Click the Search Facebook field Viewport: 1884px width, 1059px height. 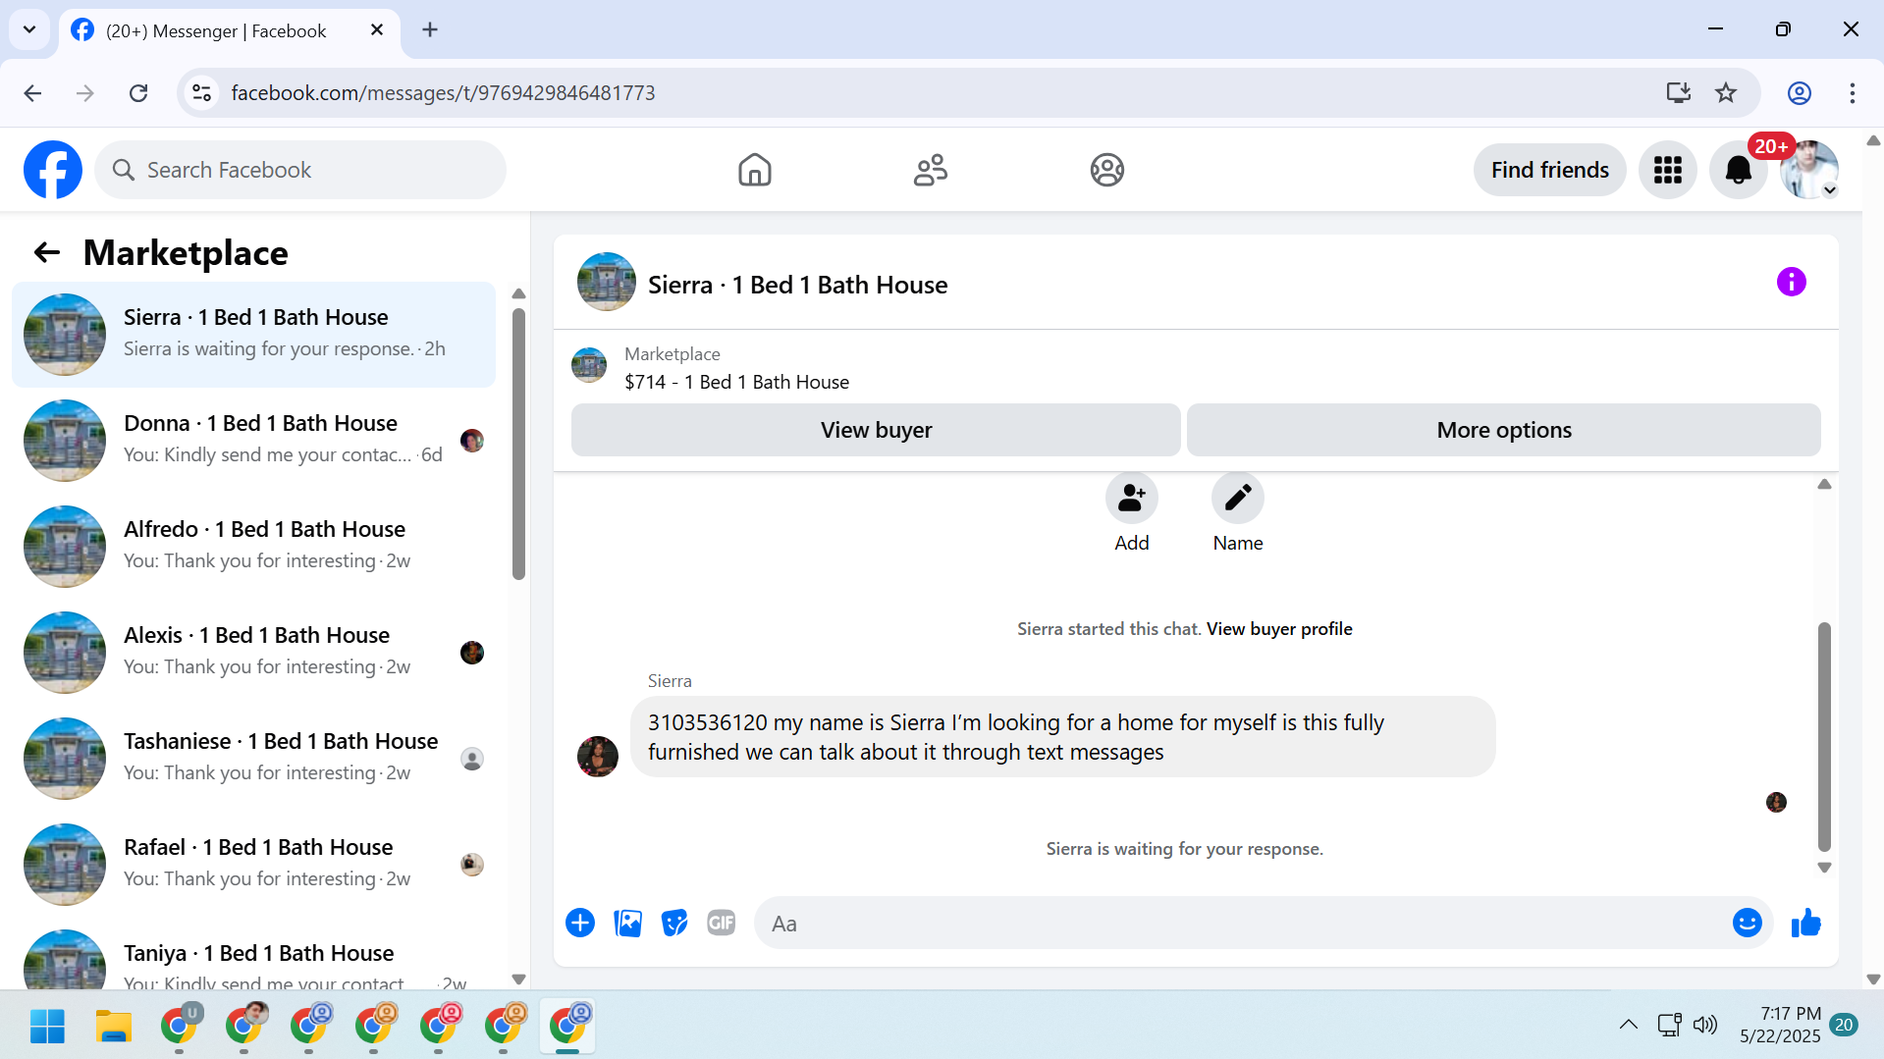[300, 170]
